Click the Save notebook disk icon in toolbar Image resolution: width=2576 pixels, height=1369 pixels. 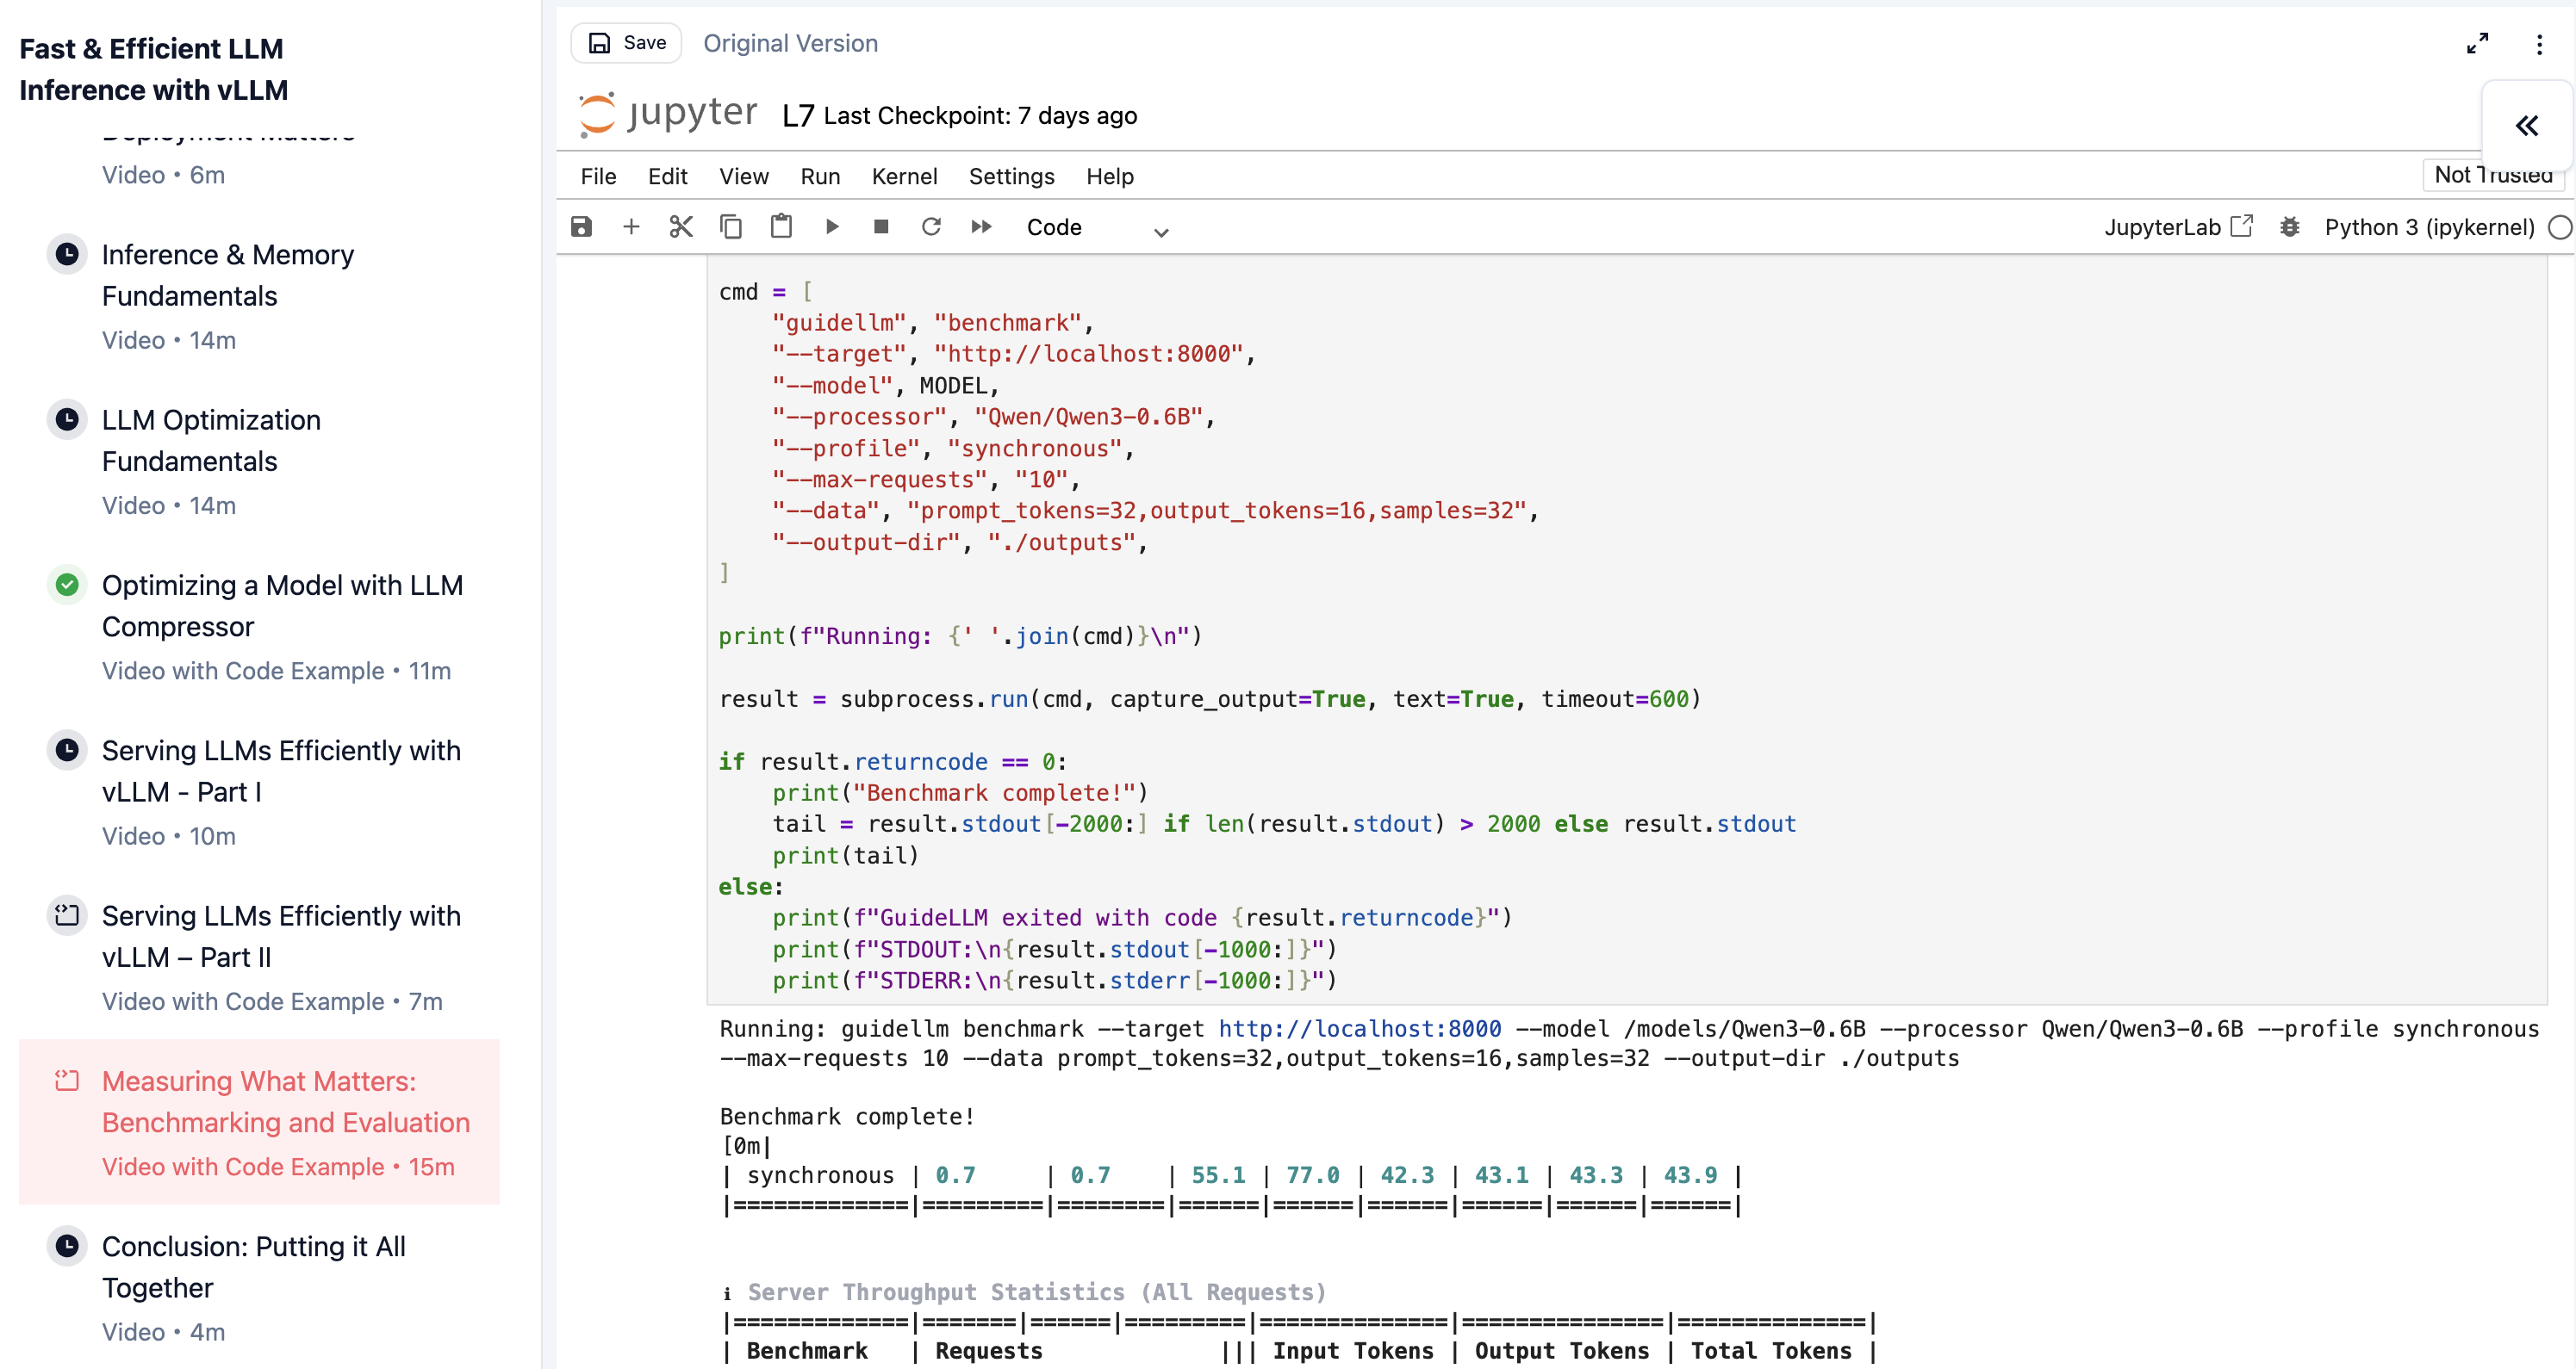581,226
